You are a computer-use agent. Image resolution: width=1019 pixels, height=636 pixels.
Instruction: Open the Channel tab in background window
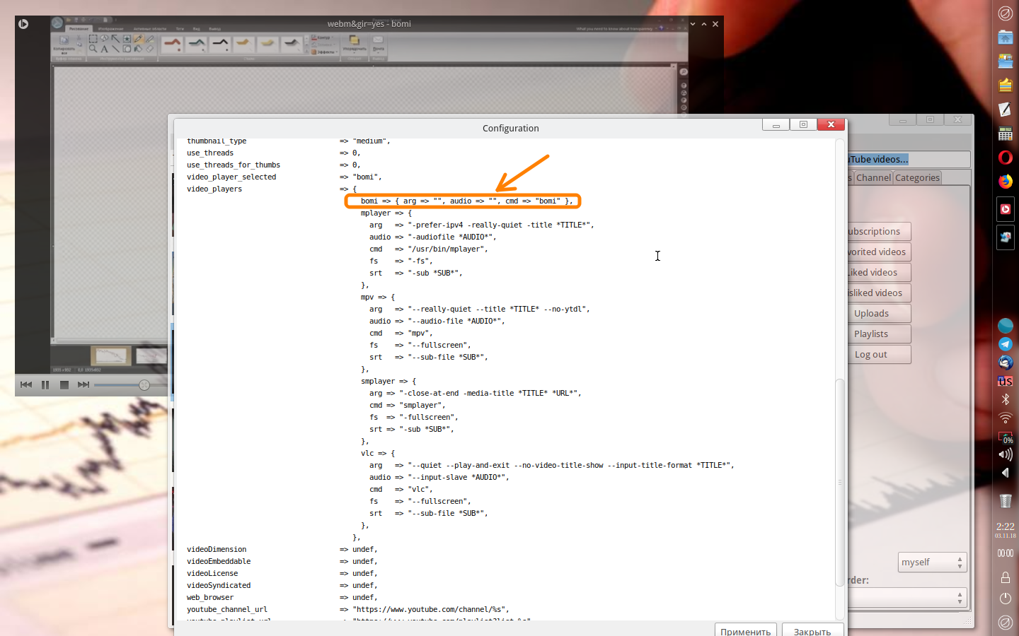pos(873,178)
